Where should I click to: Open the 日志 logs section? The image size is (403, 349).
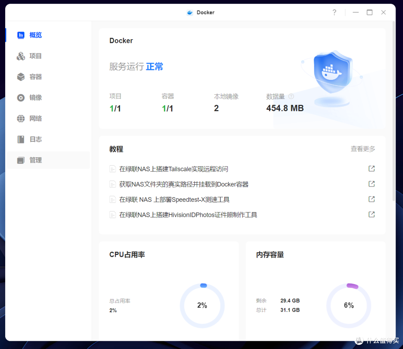(x=48, y=139)
